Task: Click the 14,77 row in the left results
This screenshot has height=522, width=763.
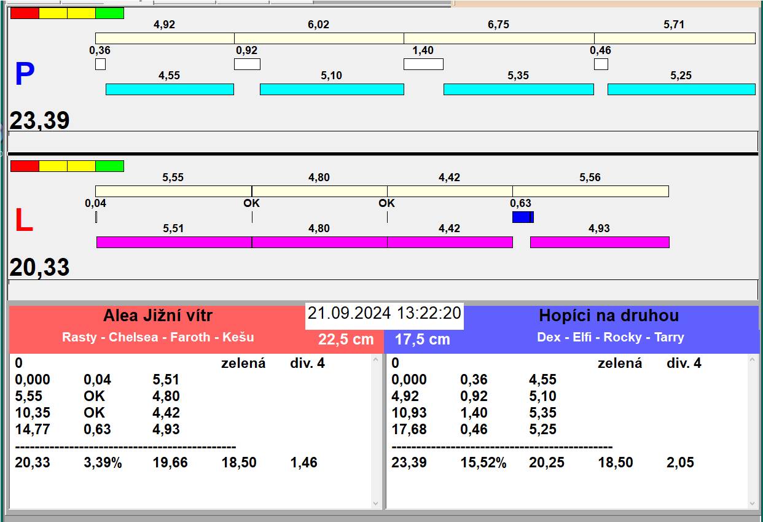Action: (98, 429)
